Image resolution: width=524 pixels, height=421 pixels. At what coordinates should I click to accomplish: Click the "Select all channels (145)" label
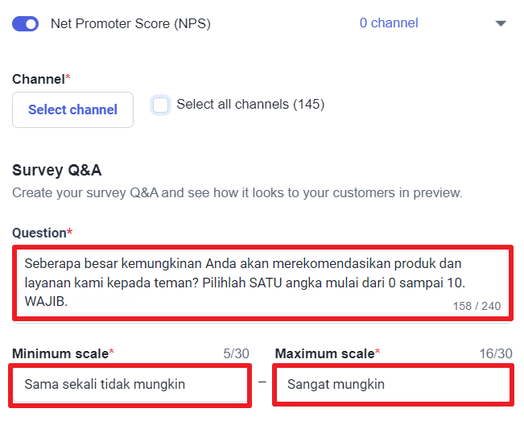[250, 105]
